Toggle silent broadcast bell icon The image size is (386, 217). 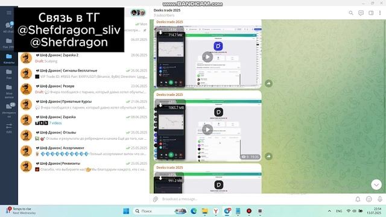tap(358, 199)
